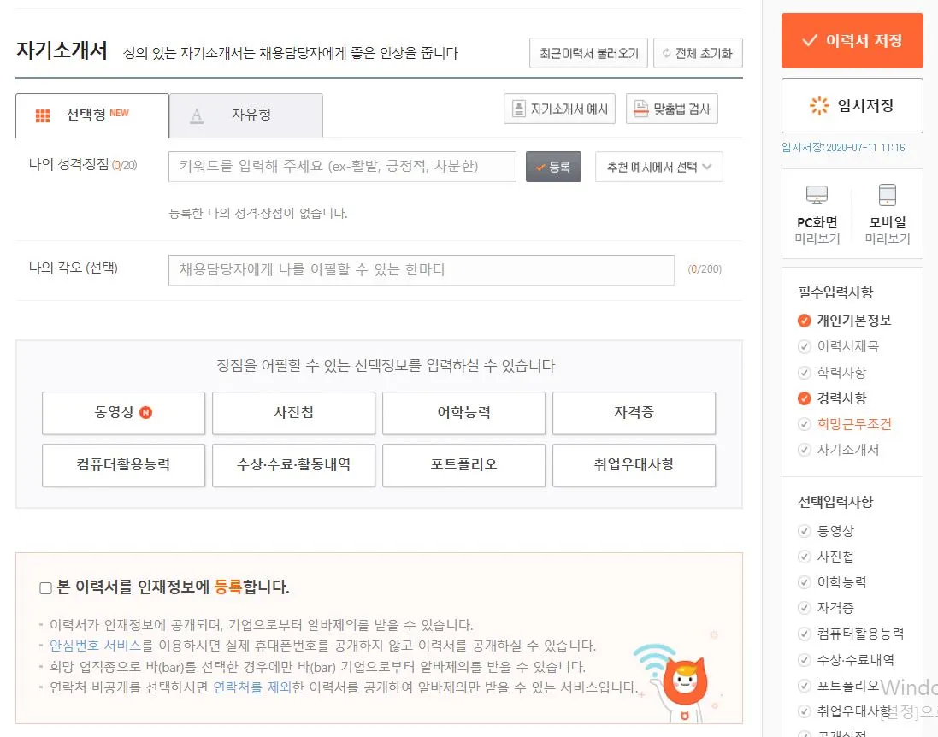Open the 추천 예시에서 선택 dropdown
The width and height of the screenshot is (938, 737).
(x=658, y=166)
